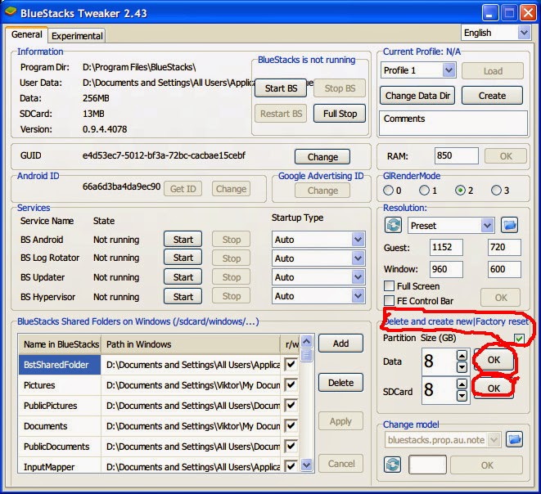Enable the FE Control Bar checkbox
The height and width of the screenshot is (494, 541).
tap(390, 301)
